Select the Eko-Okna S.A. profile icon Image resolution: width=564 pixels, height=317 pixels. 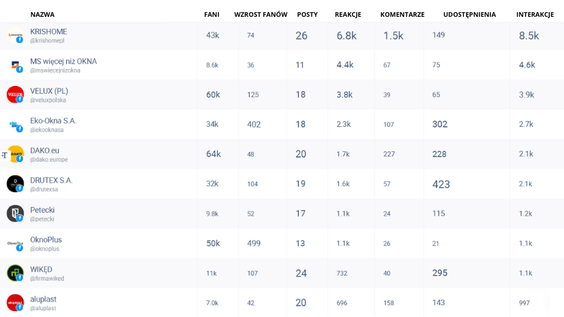pyautogui.click(x=15, y=124)
